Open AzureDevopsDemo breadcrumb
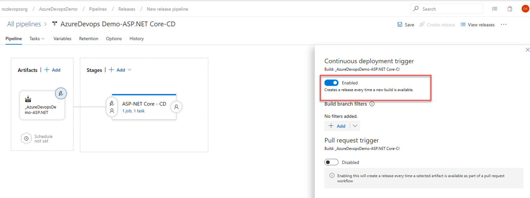The width and height of the screenshot is (530, 198). pyautogui.click(x=58, y=9)
